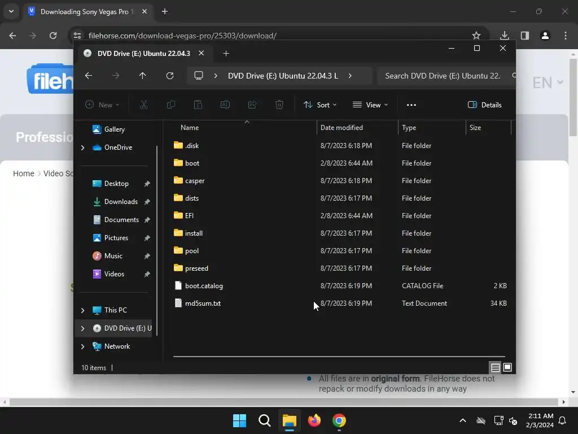Unpin Downloads using its pin icon
This screenshot has height=434, width=578.
147,202
